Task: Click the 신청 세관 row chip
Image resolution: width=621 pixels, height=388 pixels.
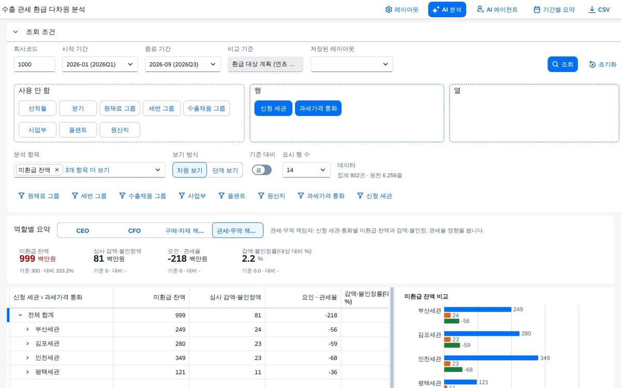Action: [273, 108]
